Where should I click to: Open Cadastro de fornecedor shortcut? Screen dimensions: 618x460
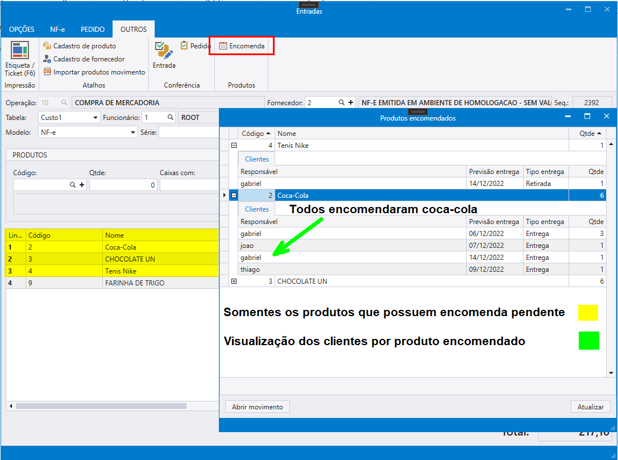pos(84,59)
